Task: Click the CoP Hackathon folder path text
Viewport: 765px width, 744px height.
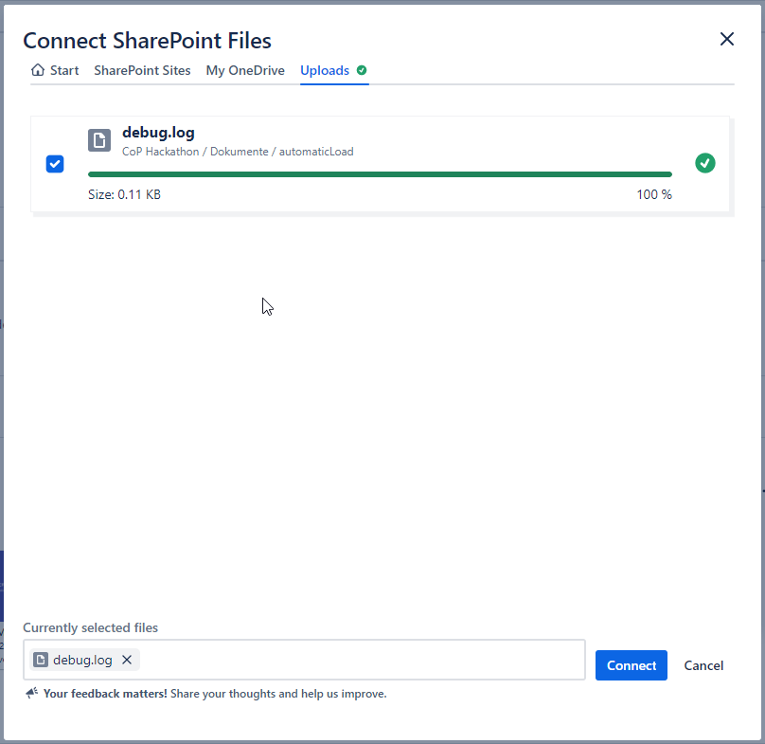Action: point(238,152)
